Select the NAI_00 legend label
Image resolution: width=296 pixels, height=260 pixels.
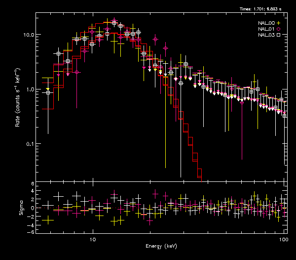[265, 23]
